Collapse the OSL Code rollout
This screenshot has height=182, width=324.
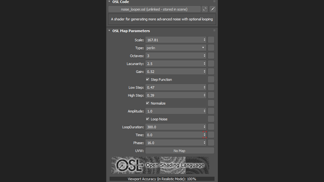tap(109, 2)
